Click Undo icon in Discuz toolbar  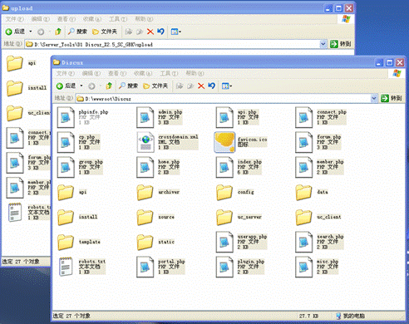coord(212,86)
